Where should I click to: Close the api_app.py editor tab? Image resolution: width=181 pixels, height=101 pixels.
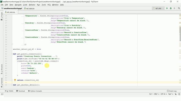16,12
